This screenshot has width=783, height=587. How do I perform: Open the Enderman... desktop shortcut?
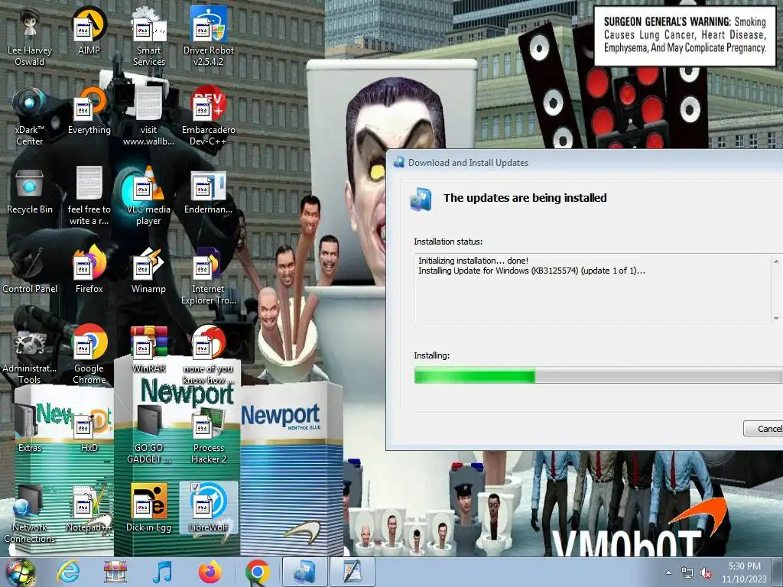coord(208,190)
